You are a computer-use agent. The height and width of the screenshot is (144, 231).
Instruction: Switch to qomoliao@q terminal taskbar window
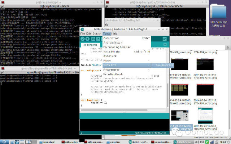161,142
